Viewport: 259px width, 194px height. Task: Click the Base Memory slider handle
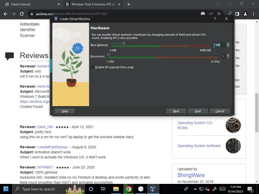[x=124, y=43]
